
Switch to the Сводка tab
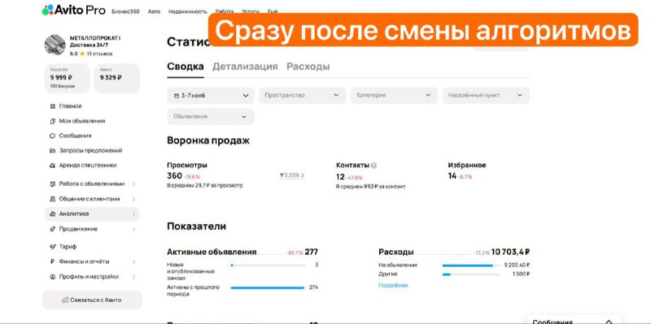pyautogui.click(x=186, y=67)
